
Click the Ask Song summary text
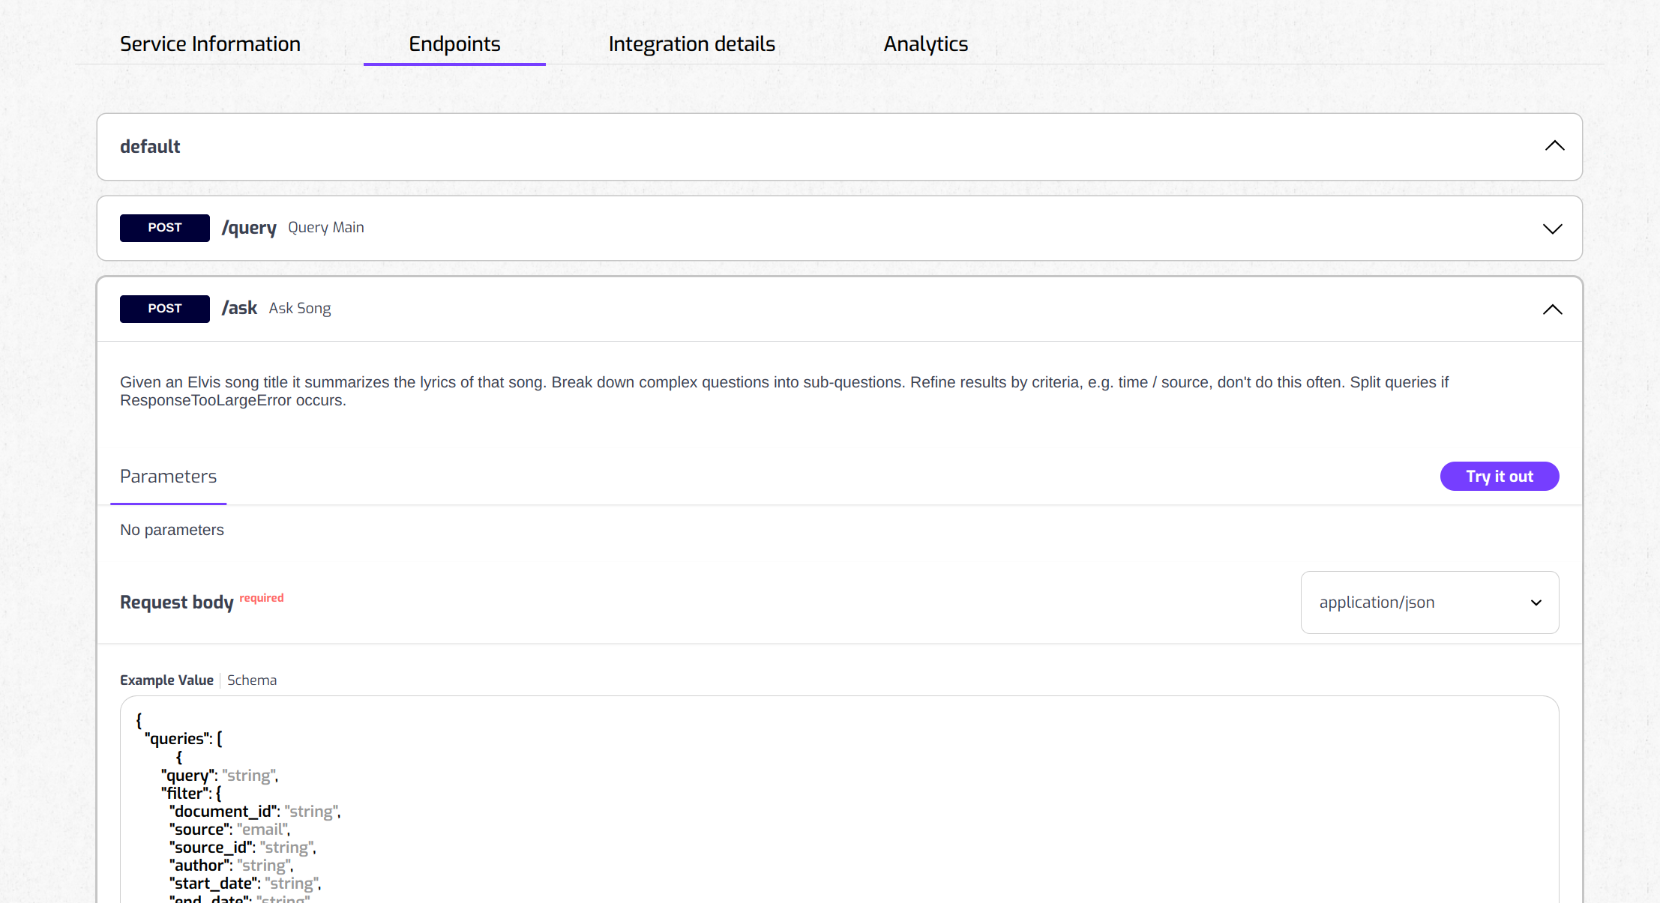click(300, 309)
